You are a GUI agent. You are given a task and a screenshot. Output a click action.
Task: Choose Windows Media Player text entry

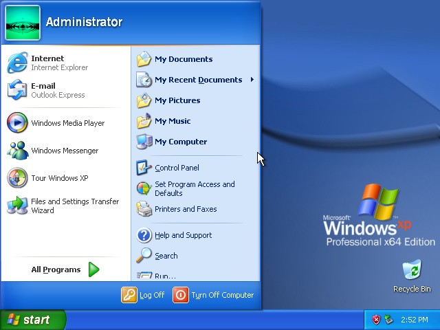pyautogui.click(x=68, y=123)
